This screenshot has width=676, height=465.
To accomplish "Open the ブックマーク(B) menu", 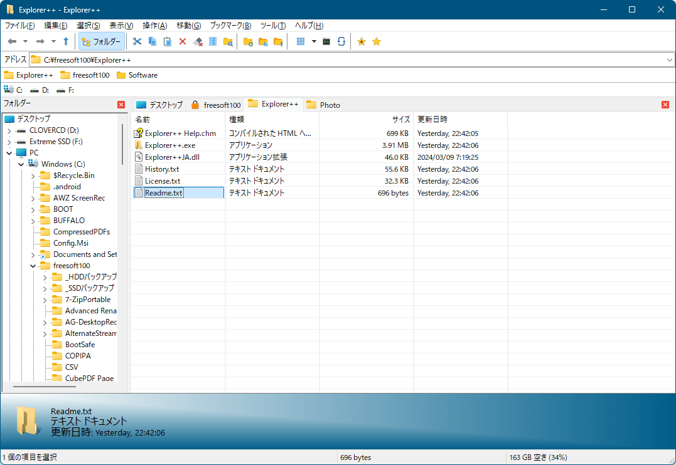I will point(230,26).
